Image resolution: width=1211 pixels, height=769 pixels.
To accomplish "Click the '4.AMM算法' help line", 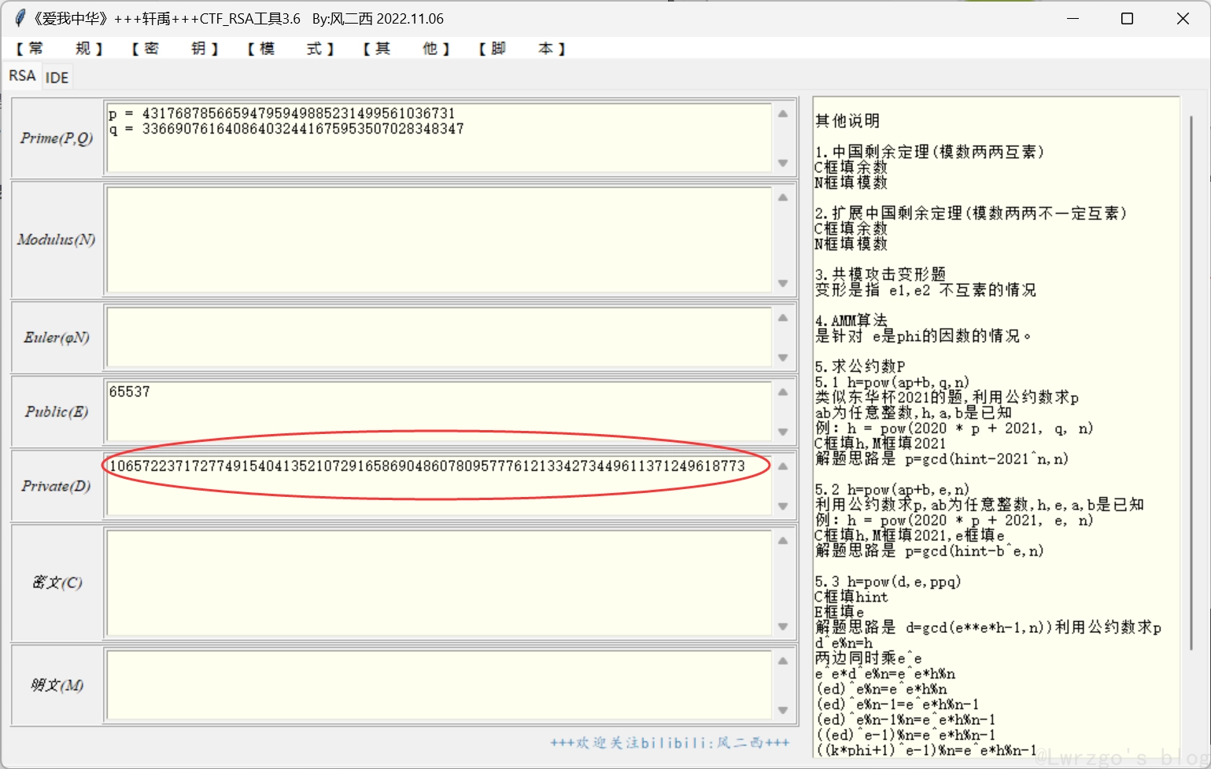I will (x=851, y=320).
